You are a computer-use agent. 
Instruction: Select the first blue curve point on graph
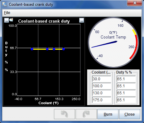32,49
